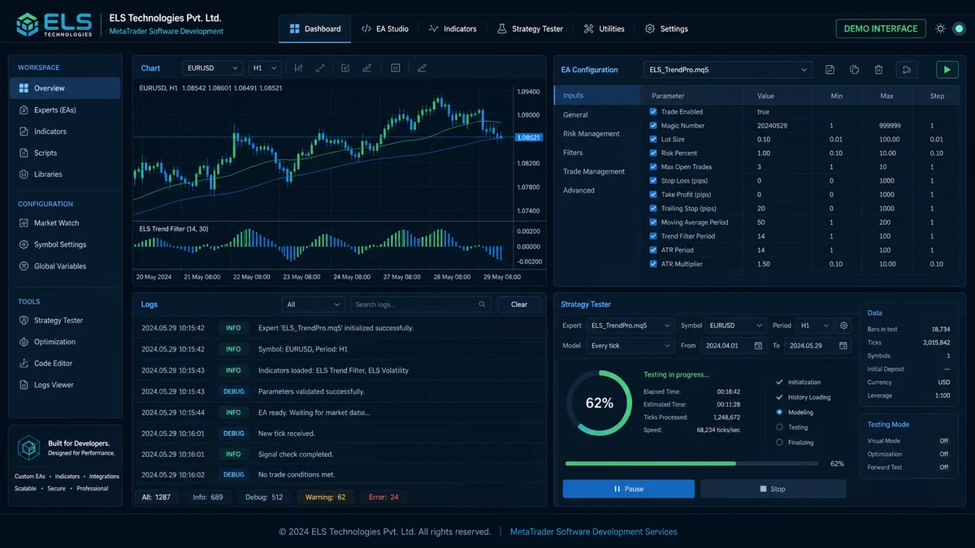The width and height of the screenshot is (975, 548).
Task: Click the Pause testing button
Action: tap(628, 489)
